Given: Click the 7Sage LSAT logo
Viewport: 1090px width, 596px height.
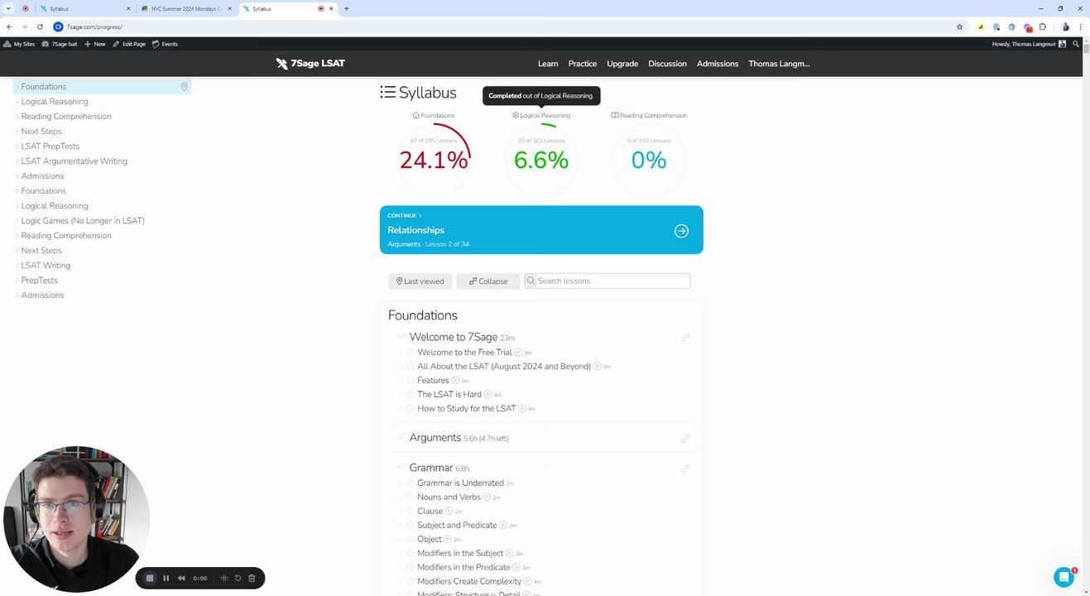Looking at the screenshot, I should [x=310, y=63].
